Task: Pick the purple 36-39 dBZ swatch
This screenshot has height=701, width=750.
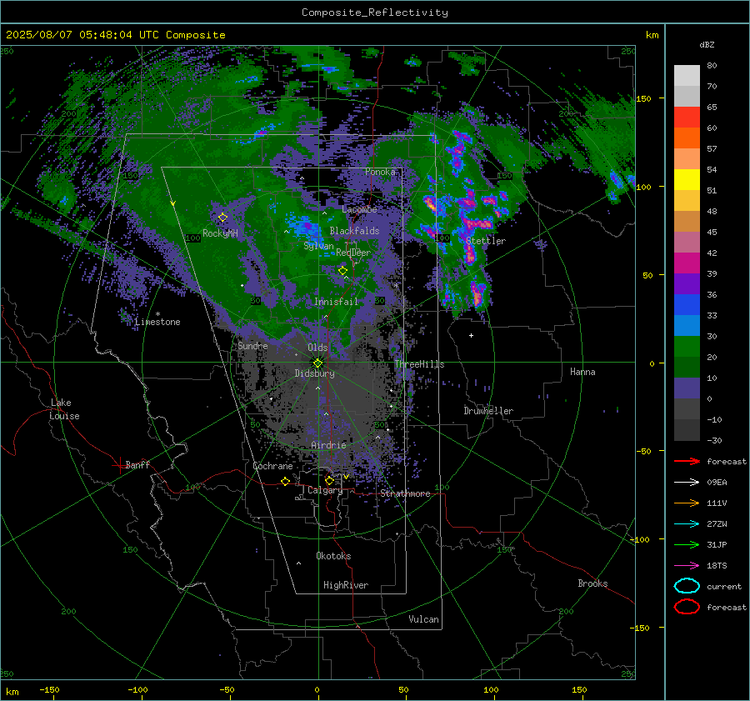Action: click(687, 284)
